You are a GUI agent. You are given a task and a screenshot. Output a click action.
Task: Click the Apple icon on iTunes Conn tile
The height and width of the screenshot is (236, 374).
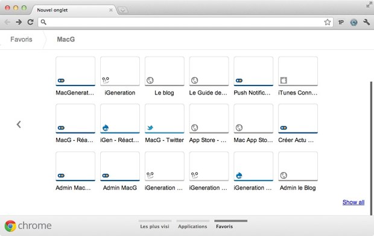(x=284, y=80)
